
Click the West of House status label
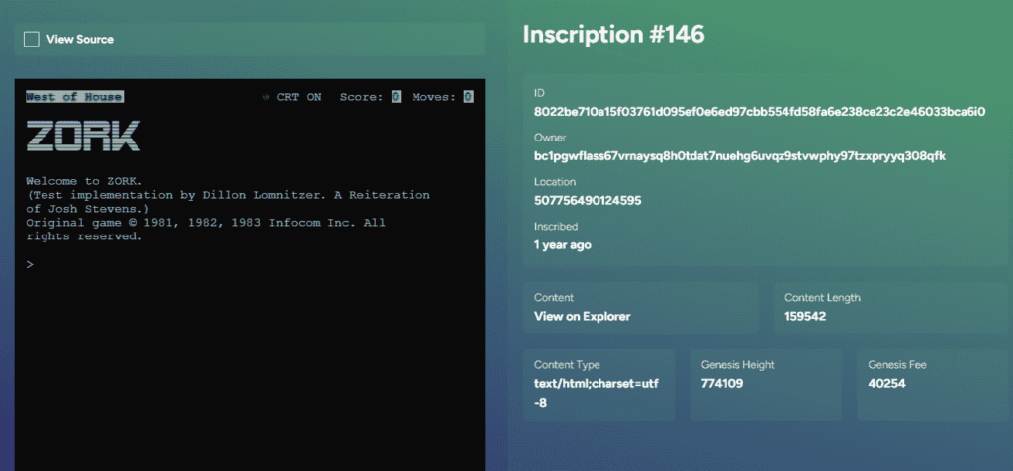coord(74,97)
